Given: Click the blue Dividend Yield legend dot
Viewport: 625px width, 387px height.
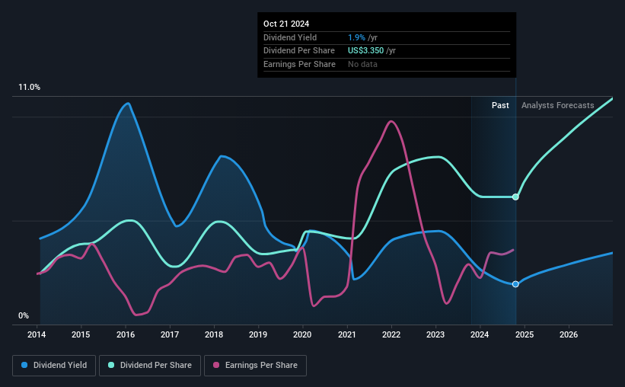Looking at the screenshot, I should pos(24,365).
